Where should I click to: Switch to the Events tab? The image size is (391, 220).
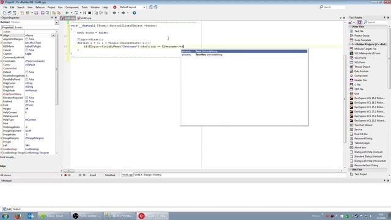18,28
